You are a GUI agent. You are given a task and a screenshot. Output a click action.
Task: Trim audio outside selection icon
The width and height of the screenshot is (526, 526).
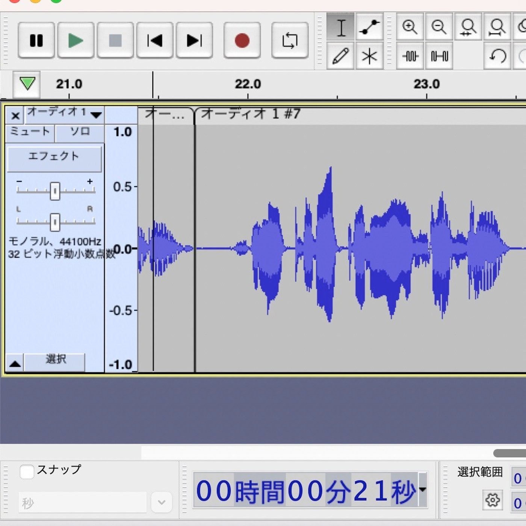click(x=410, y=56)
